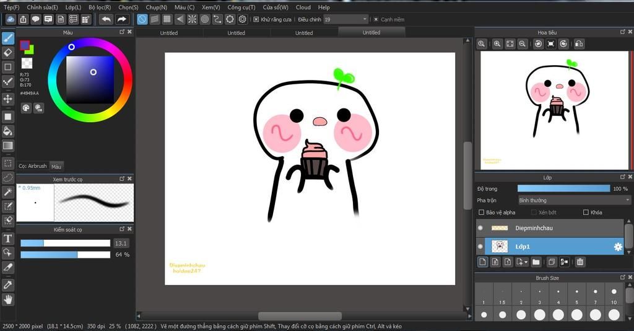This screenshot has width=634, height=331.
Task: Duplicate the layer with copy icon
Action: tap(552, 262)
